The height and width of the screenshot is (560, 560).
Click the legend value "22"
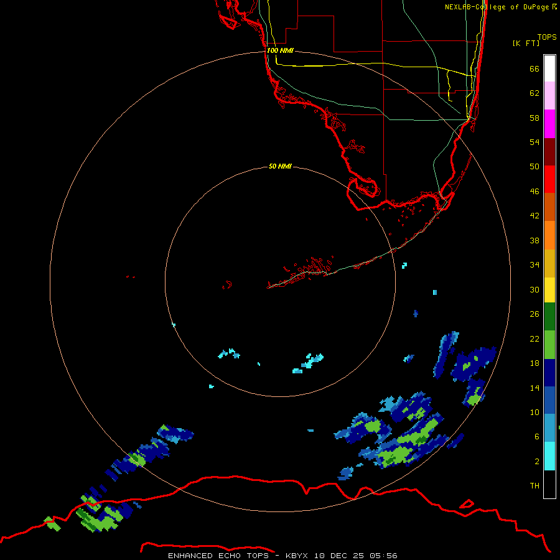tap(534, 338)
